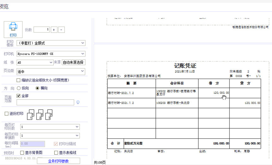The width and height of the screenshot is (272, 165).
Task: Uncheck the 全部 page range checkbox
Action: click(18, 96)
